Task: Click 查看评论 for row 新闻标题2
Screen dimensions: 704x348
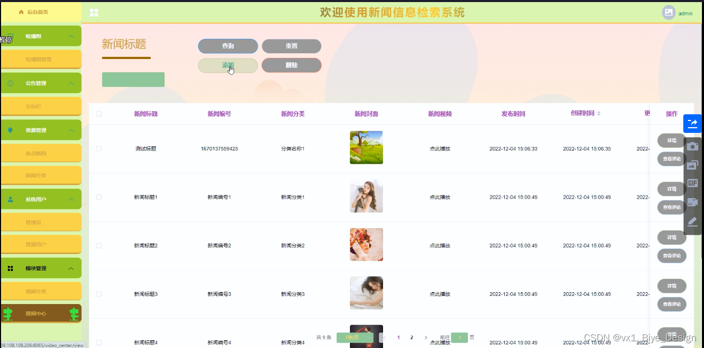Action: click(x=672, y=255)
